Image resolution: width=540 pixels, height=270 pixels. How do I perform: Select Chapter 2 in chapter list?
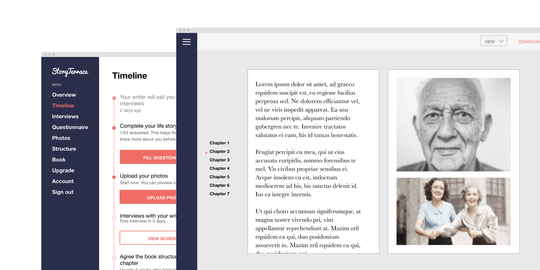[219, 151]
